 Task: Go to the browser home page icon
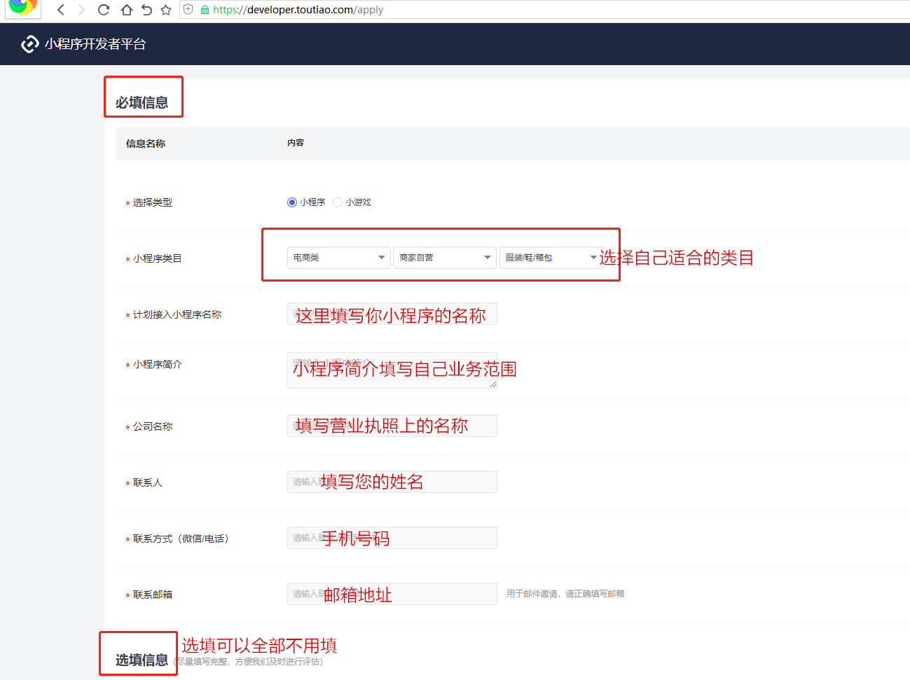tap(126, 10)
